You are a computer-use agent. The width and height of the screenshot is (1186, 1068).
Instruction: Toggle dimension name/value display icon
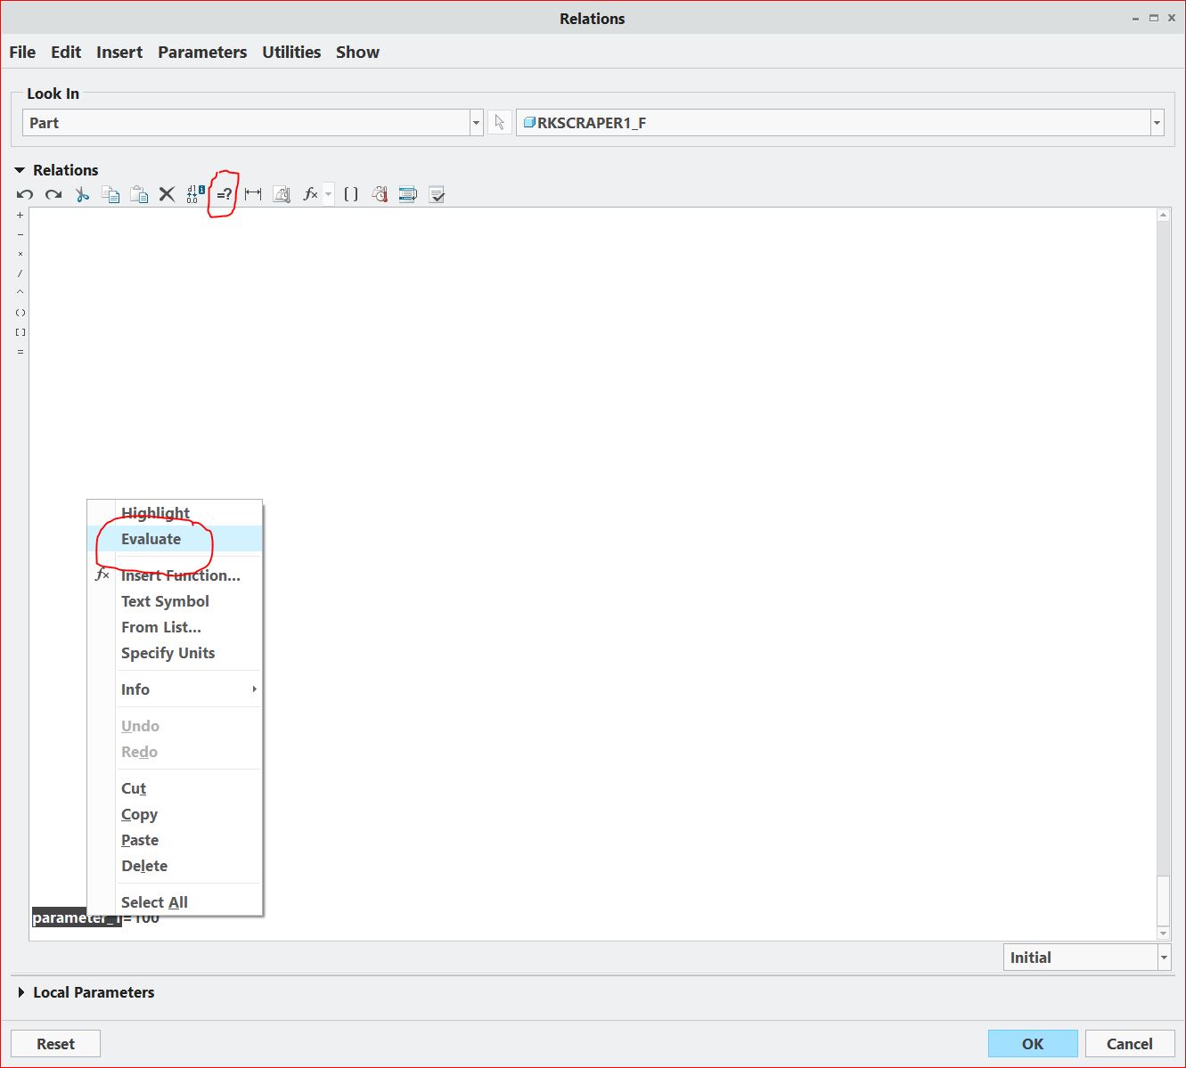192,193
